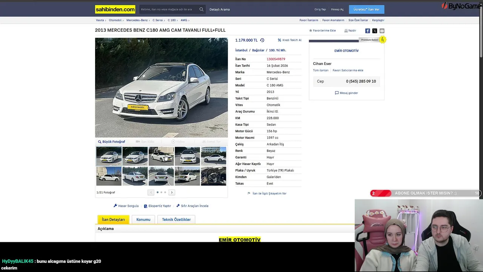Add listing with Favorilerime Ekle star
This screenshot has height=272, width=483.
coord(322,31)
